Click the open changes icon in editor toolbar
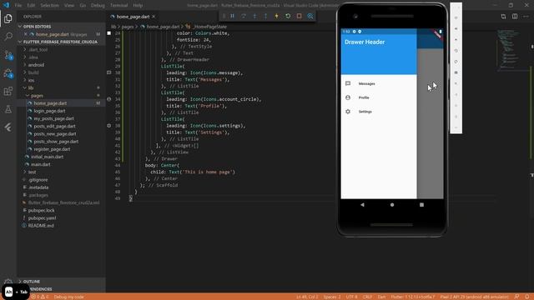The height and width of the screenshot is (300, 534). [x=503, y=17]
